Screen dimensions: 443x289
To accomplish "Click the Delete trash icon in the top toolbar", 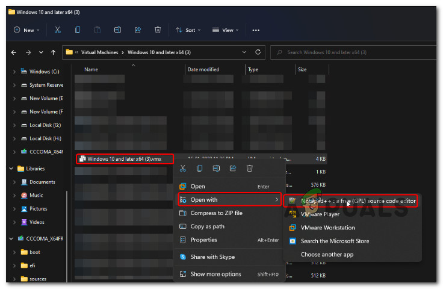I will coord(158,30).
